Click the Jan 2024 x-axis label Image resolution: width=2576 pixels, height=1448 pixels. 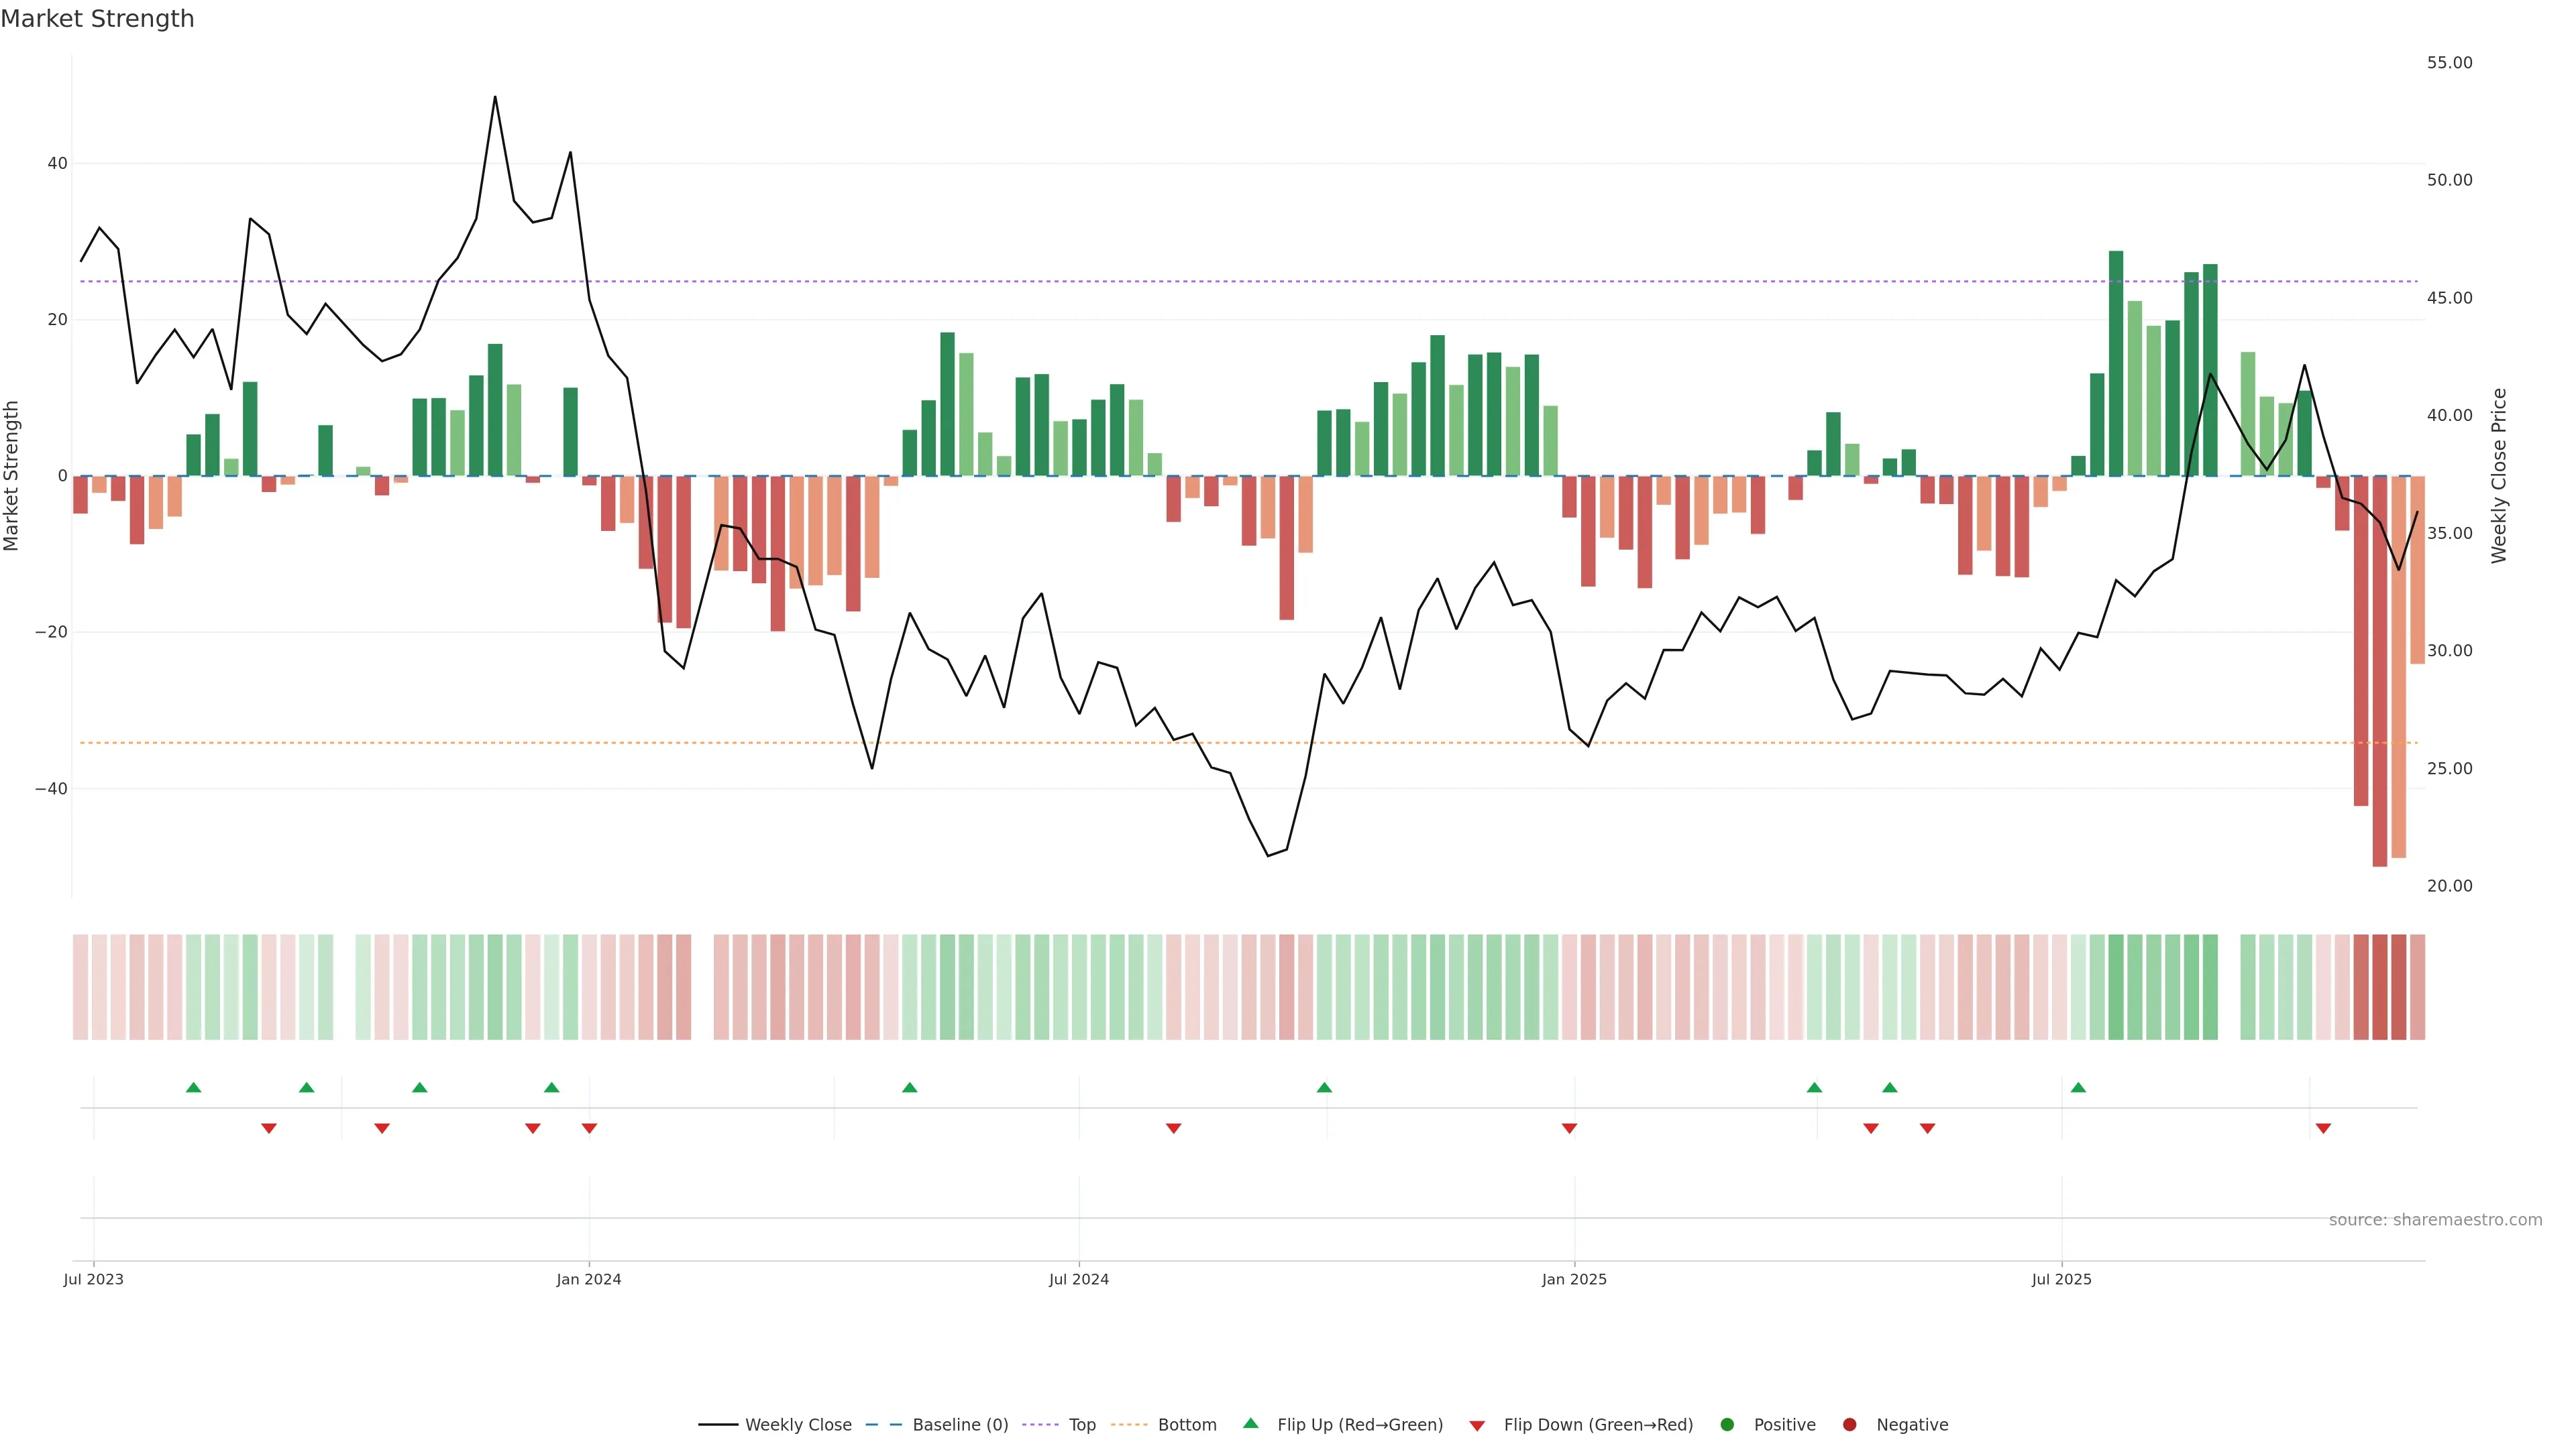[x=589, y=1279]
